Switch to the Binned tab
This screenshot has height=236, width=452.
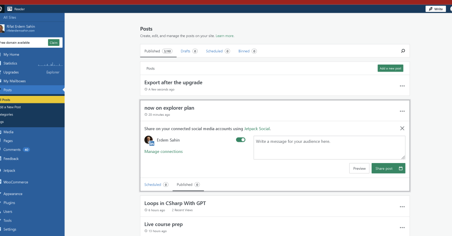[x=247, y=51]
